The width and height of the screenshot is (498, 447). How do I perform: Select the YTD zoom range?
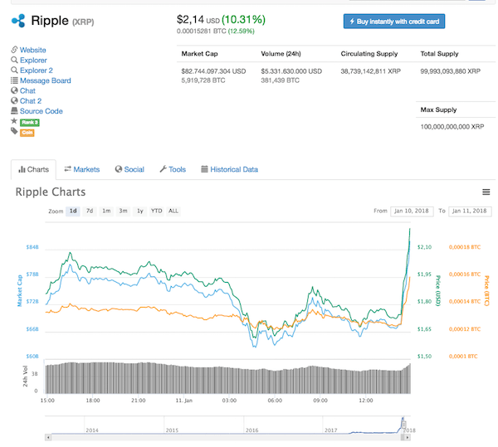157,211
